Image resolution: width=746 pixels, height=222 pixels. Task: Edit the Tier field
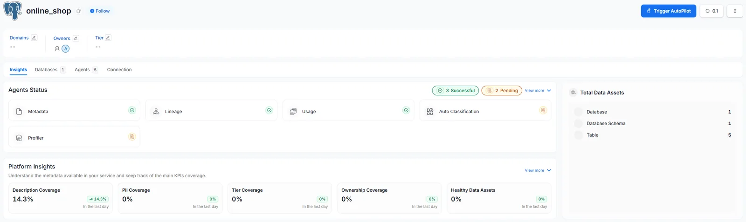click(x=108, y=38)
